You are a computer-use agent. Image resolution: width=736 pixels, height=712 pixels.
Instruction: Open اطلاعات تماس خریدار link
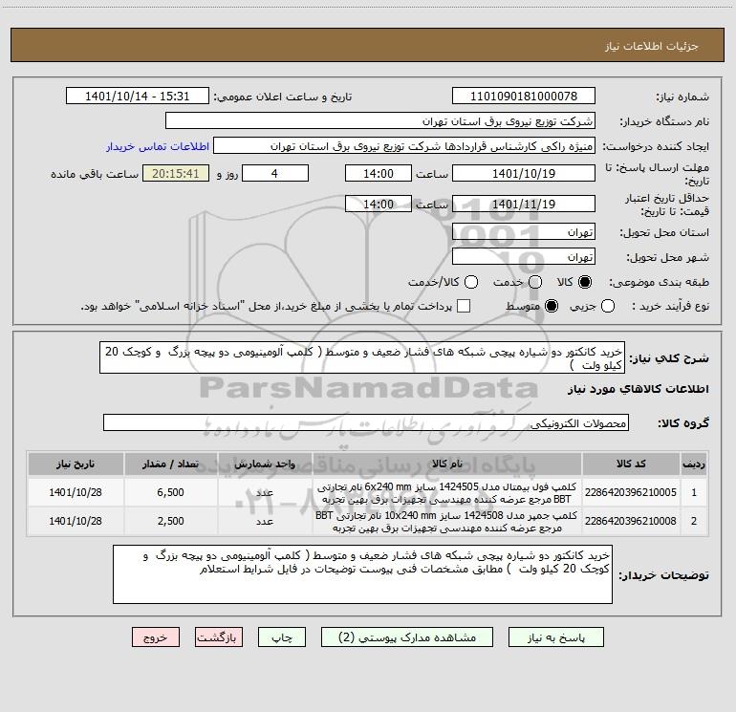(158, 146)
